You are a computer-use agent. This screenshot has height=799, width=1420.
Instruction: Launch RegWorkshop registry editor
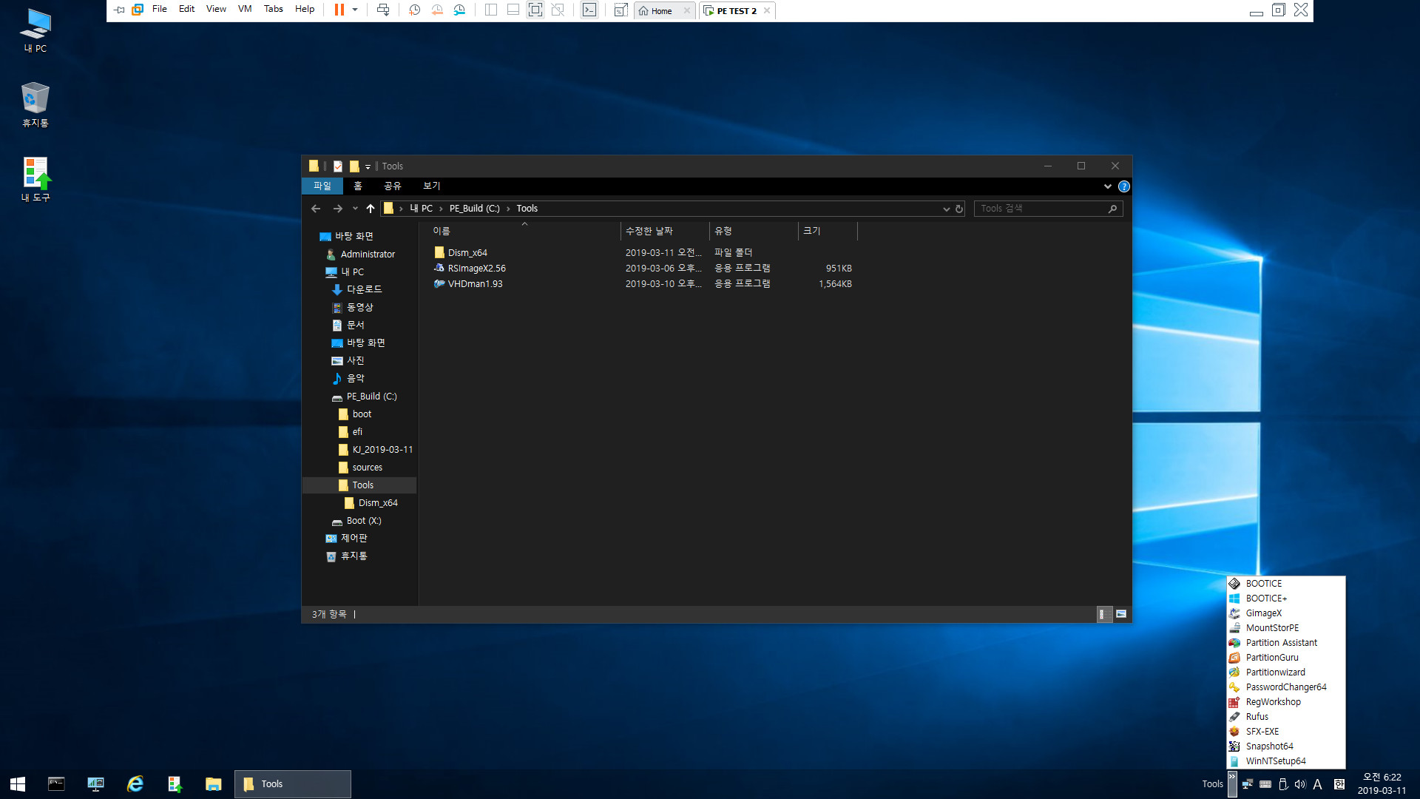click(x=1272, y=701)
